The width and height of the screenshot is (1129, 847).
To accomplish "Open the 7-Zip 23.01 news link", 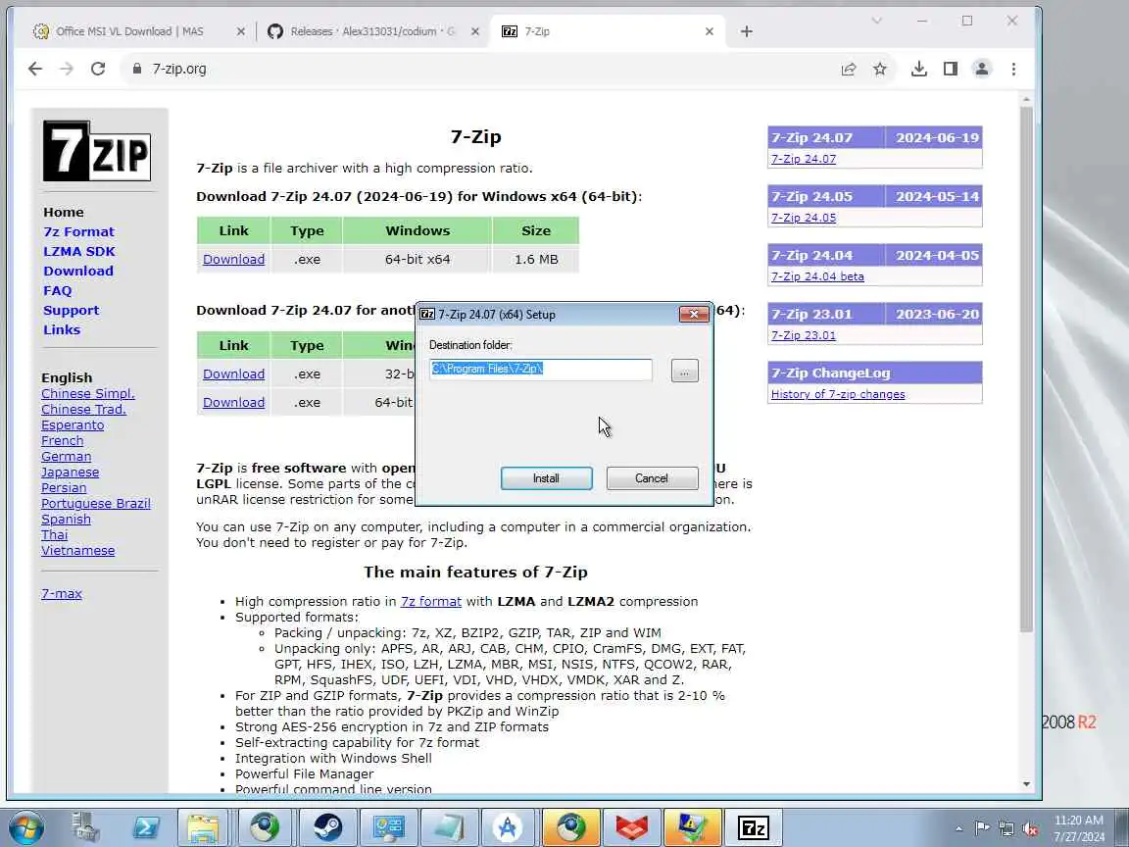I will tap(804, 335).
